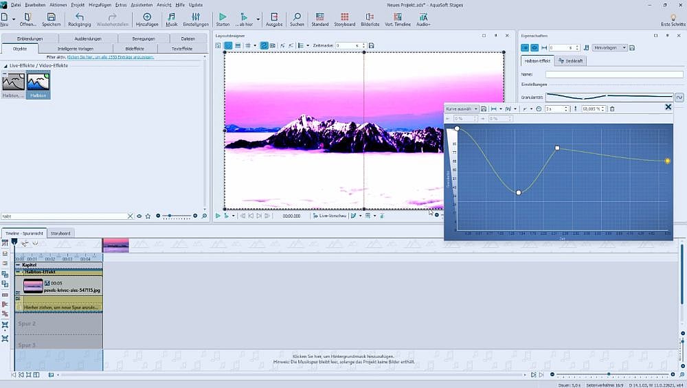Toggle the eye filter in search bar
The image size is (687, 388).
[x=139, y=216]
